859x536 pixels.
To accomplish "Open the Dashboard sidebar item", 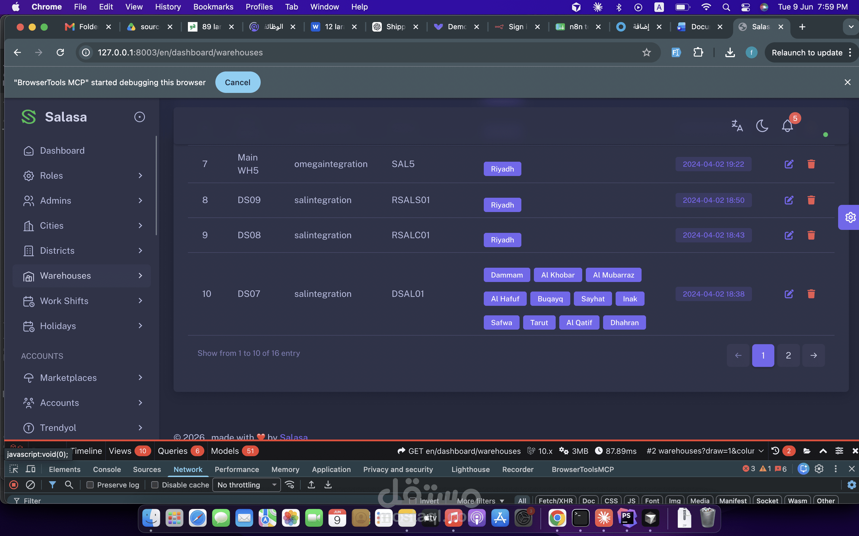I will coord(82,151).
